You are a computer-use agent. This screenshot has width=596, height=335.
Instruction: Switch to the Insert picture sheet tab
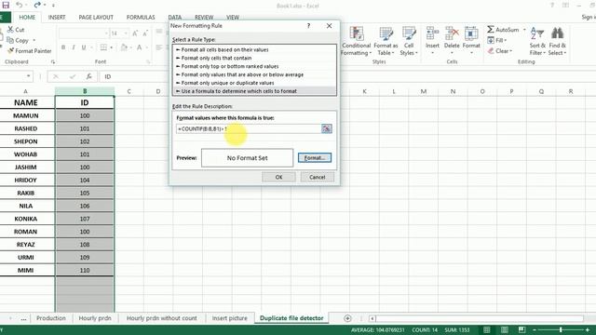click(229, 318)
